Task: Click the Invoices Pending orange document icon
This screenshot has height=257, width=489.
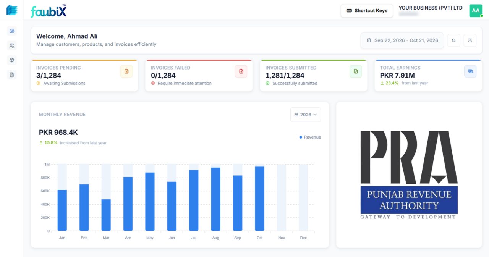Action: point(126,71)
